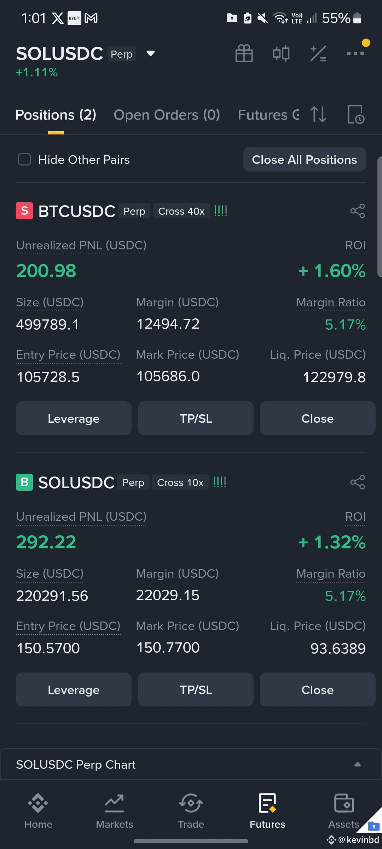382x849 pixels.
Task: Switch to Open Orders (0) tab
Action: pyautogui.click(x=167, y=115)
